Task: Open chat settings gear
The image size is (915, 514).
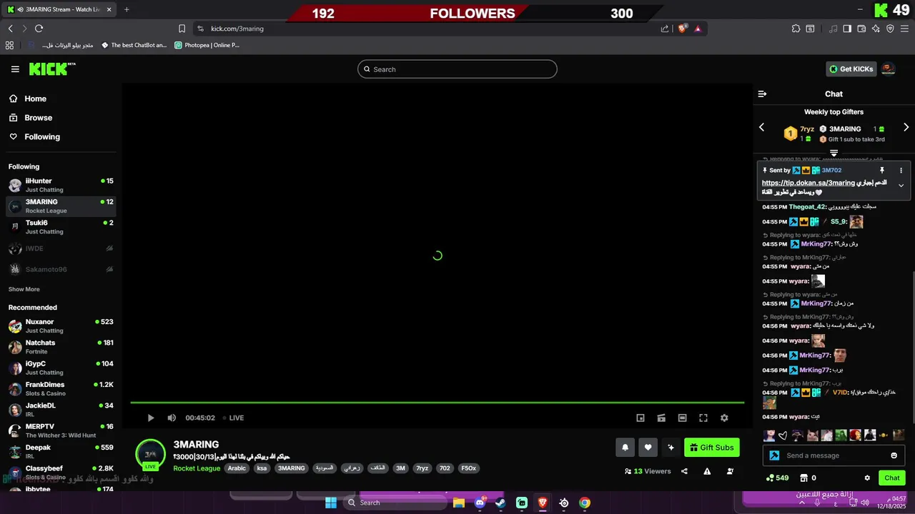Action: (867, 478)
